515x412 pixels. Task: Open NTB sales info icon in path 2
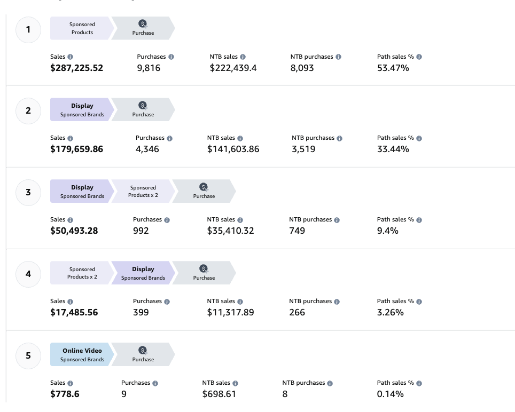(x=240, y=139)
